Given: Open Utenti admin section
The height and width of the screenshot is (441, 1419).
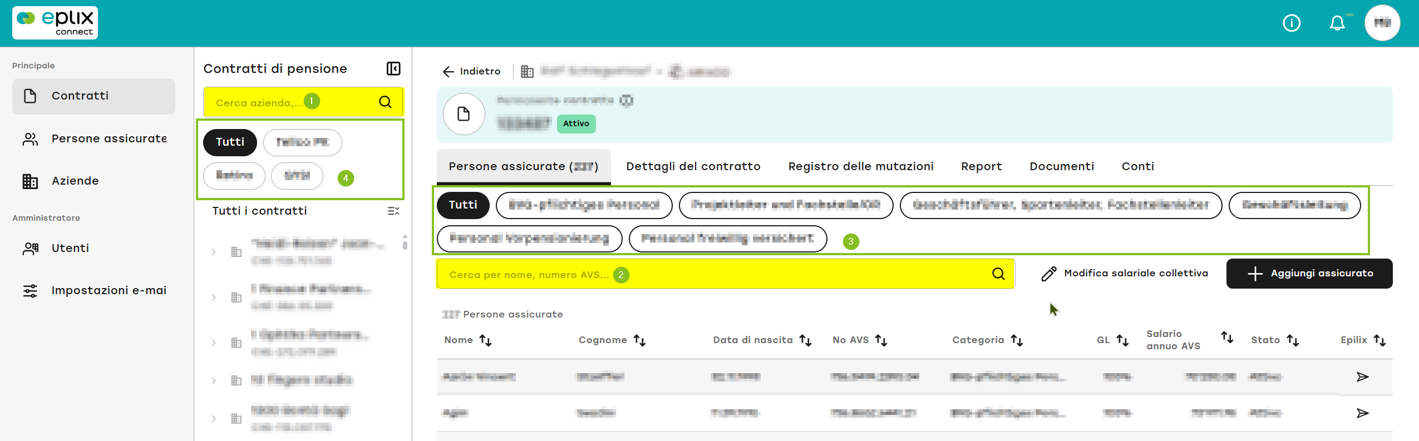Looking at the screenshot, I should tap(93, 249).
